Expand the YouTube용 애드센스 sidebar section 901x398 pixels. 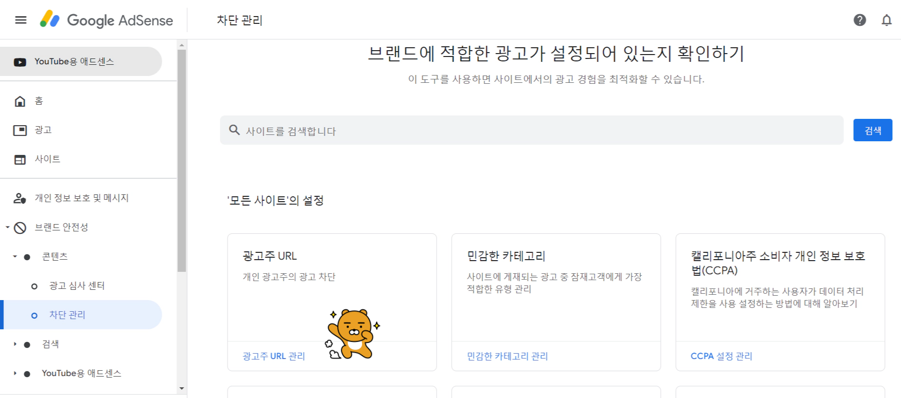(x=15, y=373)
